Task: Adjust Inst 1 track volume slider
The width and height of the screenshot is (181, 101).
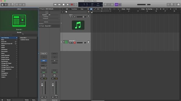Action: click(x=81, y=17)
